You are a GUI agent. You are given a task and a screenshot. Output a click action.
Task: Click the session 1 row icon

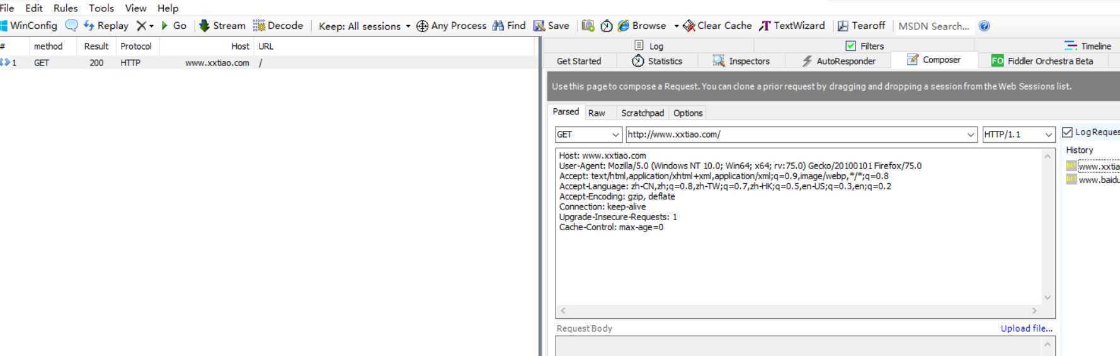point(5,62)
